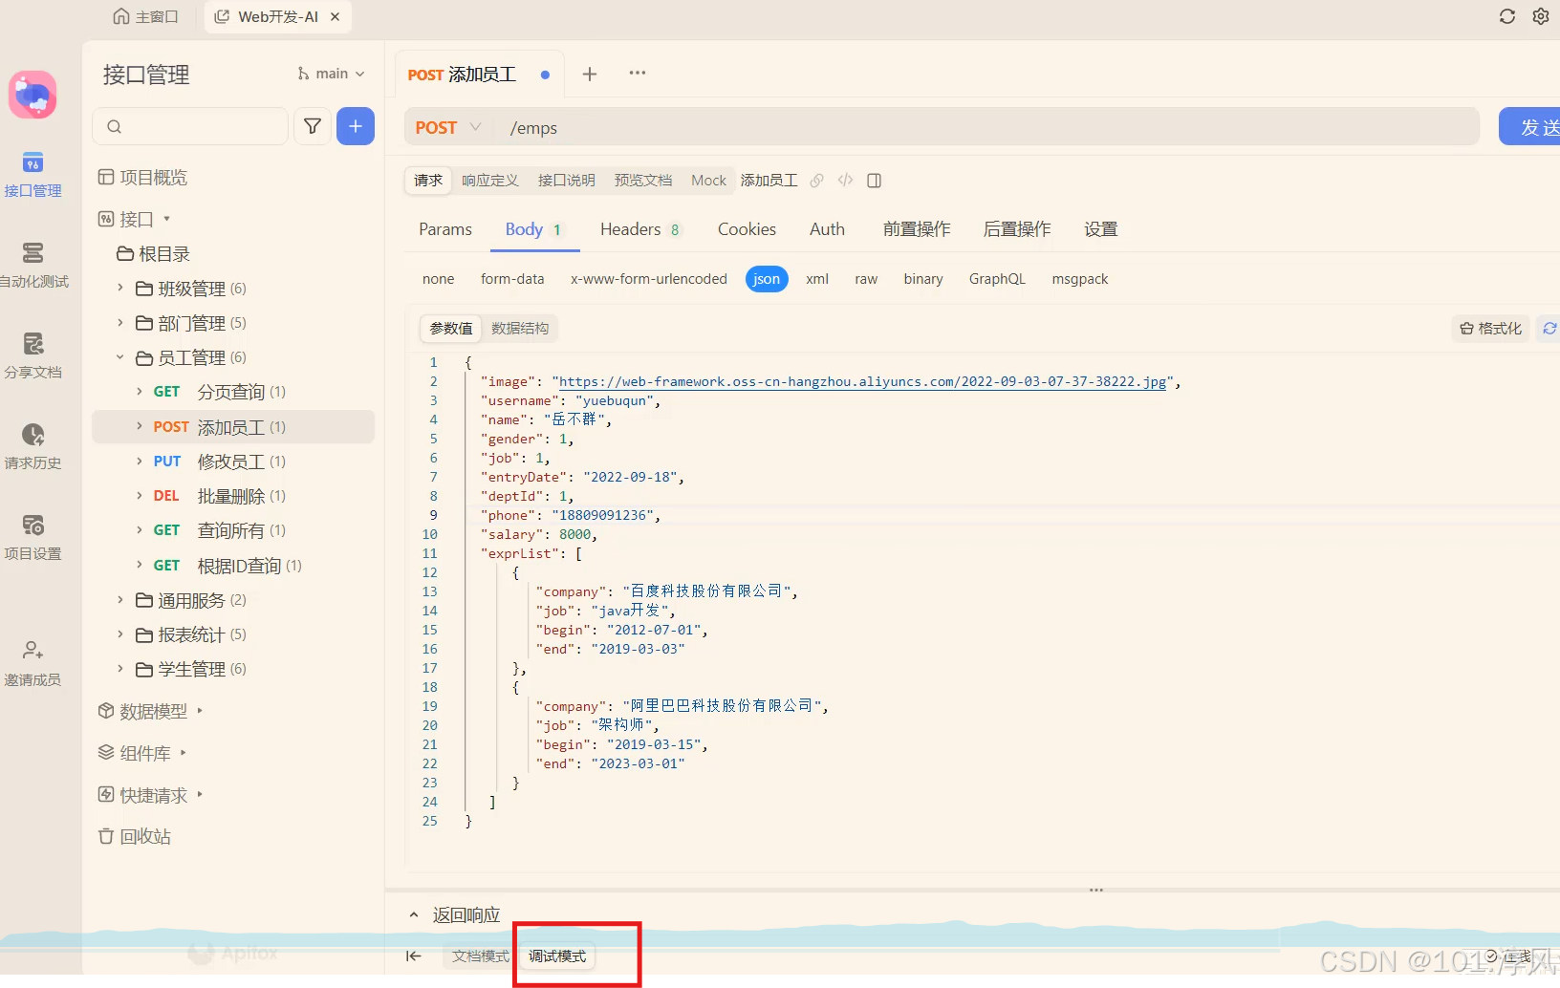This screenshot has width=1560, height=988.
Task: Click the filter icon in interface list
Action: 312,126
